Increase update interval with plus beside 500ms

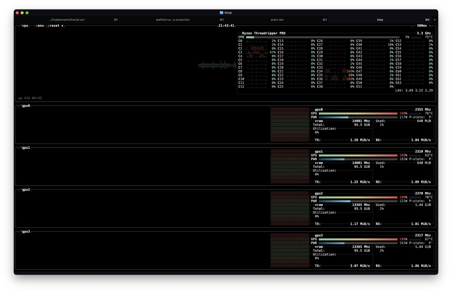[x=430, y=26]
